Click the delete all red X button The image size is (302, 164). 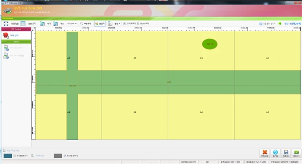coord(265,154)
